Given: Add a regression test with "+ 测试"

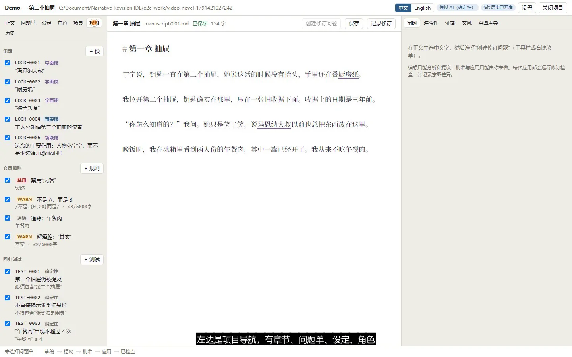Looking at the screenshot, I should [x=92, y=259].
